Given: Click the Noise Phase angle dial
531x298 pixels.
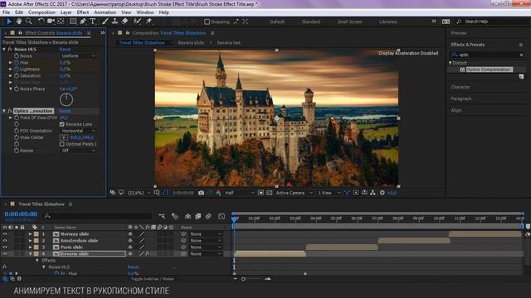Looking at the screenshot, I should [66, 99].
